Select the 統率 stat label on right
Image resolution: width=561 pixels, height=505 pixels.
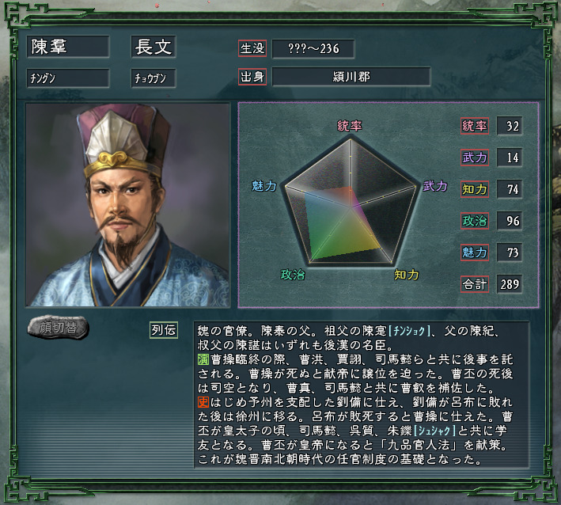[x=475, y=126]
